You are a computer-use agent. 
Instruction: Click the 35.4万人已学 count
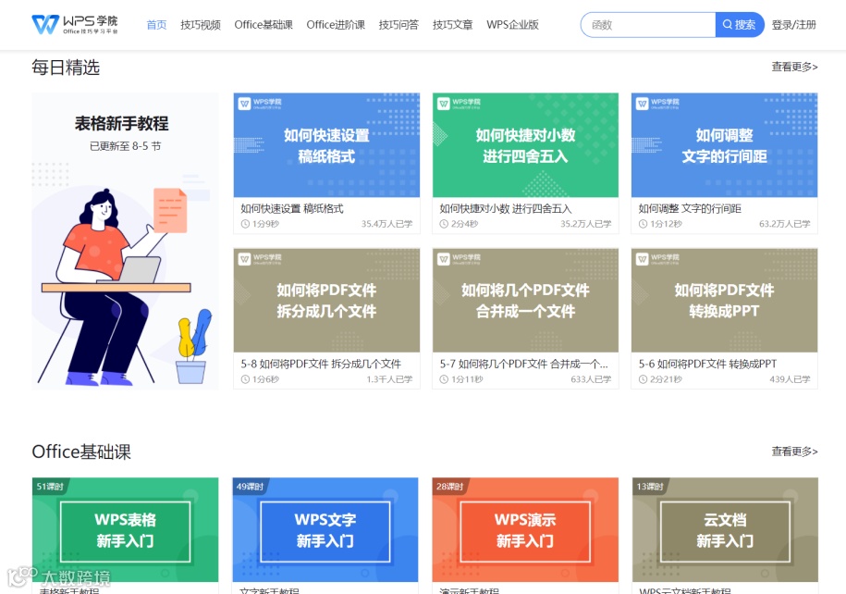click(x=386, y=224)
